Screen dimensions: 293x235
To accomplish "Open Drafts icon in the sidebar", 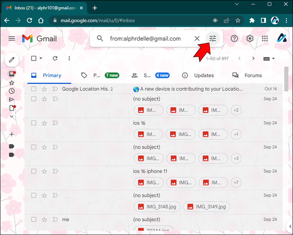I will click(x=12, y=108).
